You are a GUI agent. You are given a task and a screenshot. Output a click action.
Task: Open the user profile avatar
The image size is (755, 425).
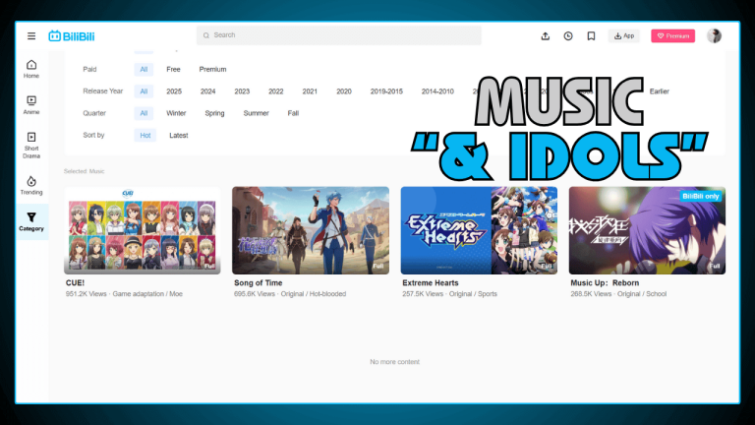pos(714,35)
